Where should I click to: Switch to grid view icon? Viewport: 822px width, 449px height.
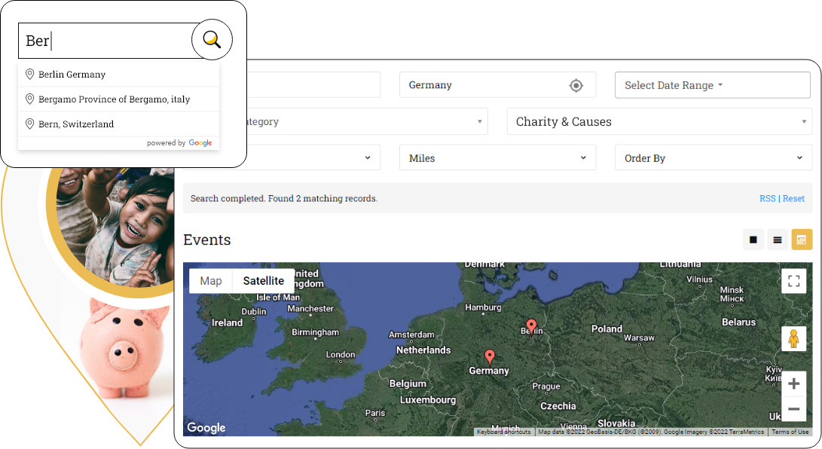click(753, 240)
